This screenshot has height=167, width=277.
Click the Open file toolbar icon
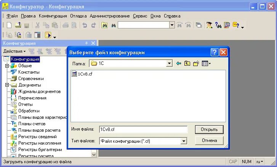[x=18, y=25]
